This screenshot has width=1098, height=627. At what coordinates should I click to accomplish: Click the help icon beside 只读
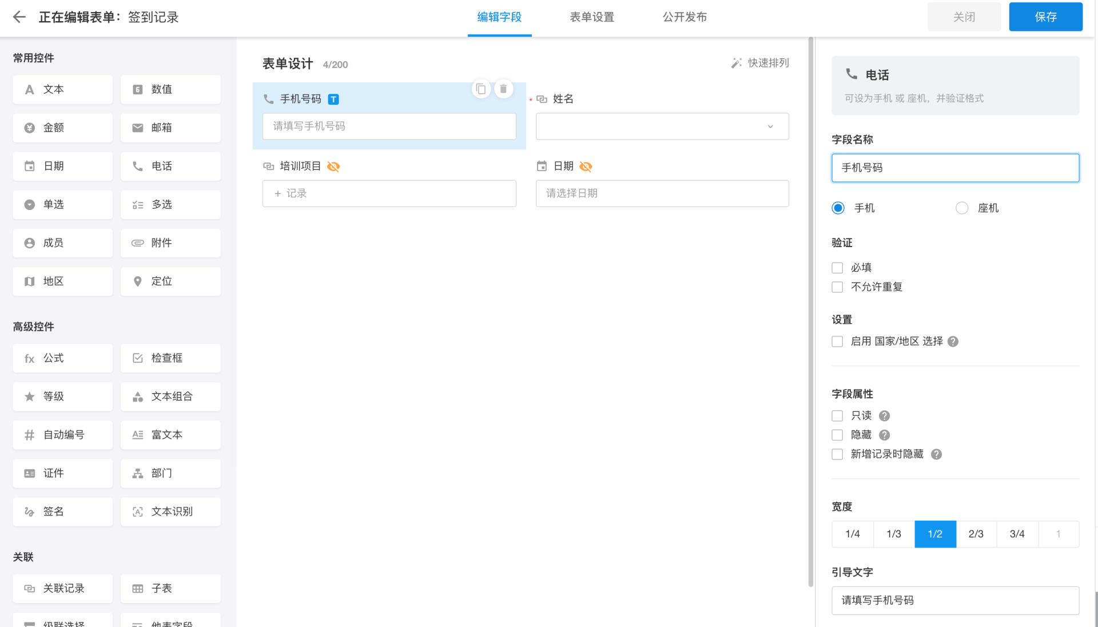point(884,416)
